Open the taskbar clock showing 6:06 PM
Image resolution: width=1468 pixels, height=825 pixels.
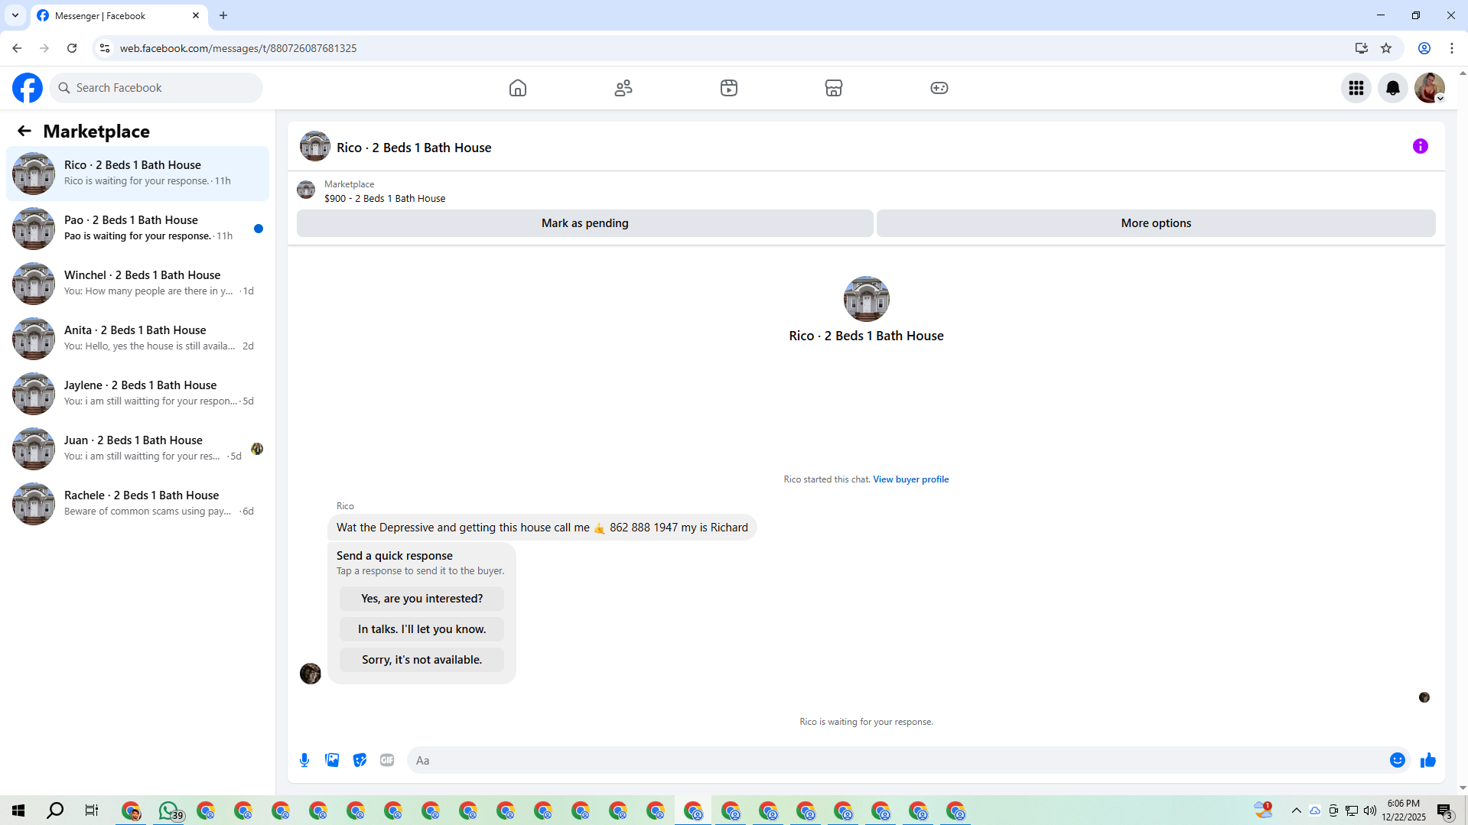point(1404,810)
